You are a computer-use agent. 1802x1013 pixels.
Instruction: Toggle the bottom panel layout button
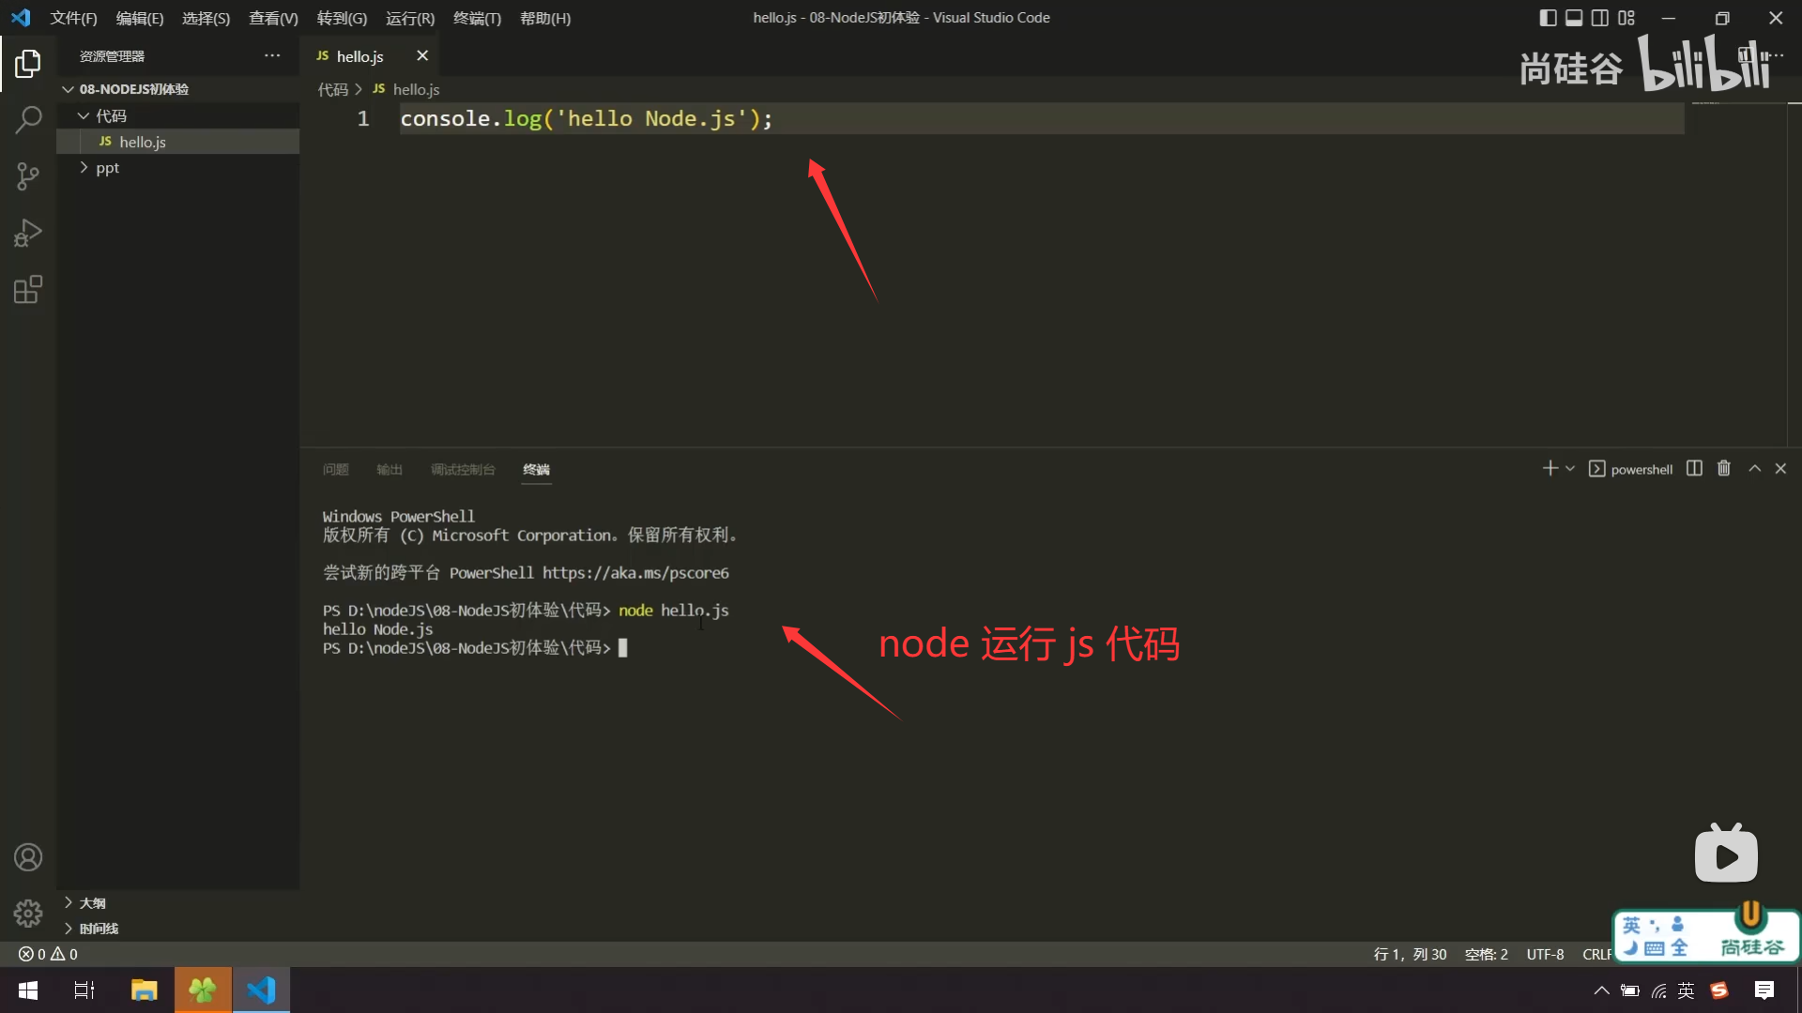click(x=1574, y=18)
